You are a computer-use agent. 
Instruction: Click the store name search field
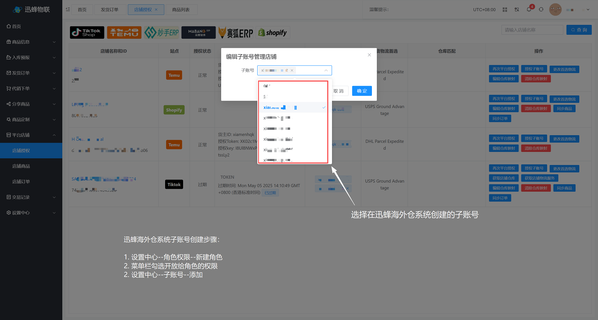click(532, 30)
